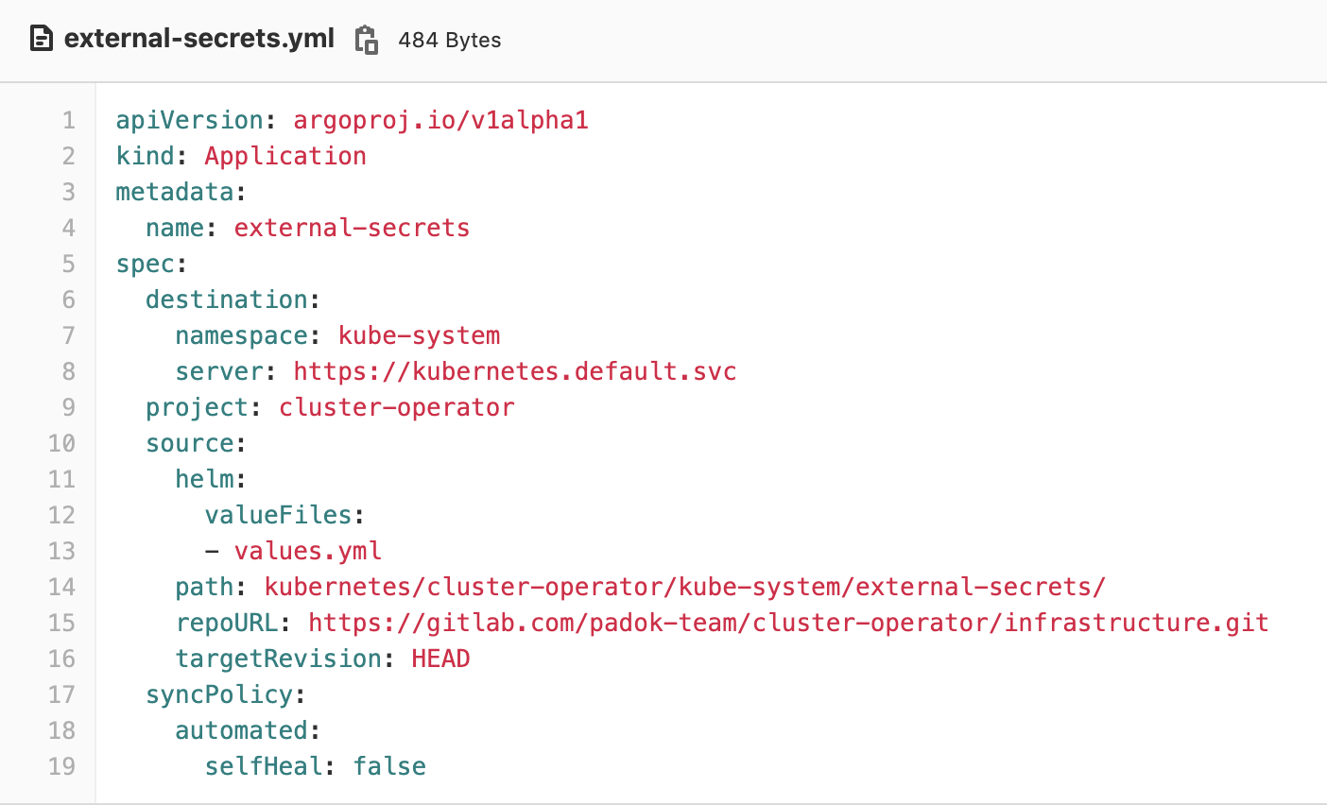Select the cluster-operator project value
1327x805 pixels.
[x=396, y=407]
